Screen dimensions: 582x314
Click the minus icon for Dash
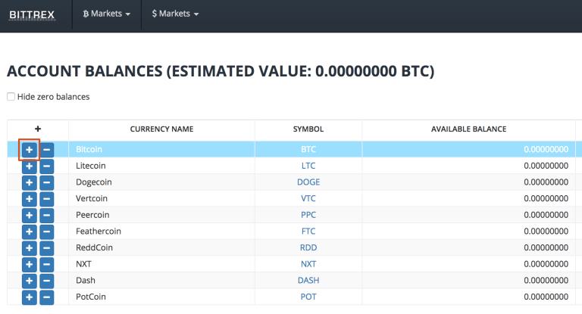47,281
